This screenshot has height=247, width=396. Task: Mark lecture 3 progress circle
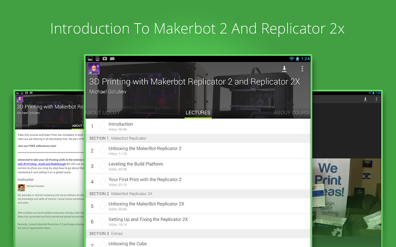[x=102, y=166]
